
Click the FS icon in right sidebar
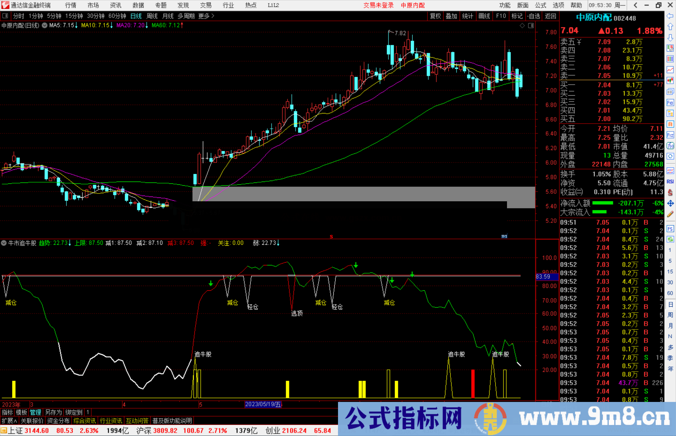pyautogui.click(x=670, y=229)
